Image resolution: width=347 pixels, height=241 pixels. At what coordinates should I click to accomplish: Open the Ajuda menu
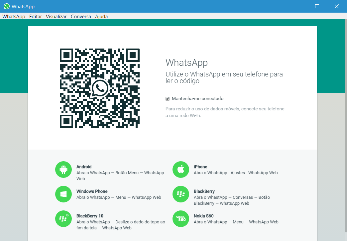tap(101, 17)
